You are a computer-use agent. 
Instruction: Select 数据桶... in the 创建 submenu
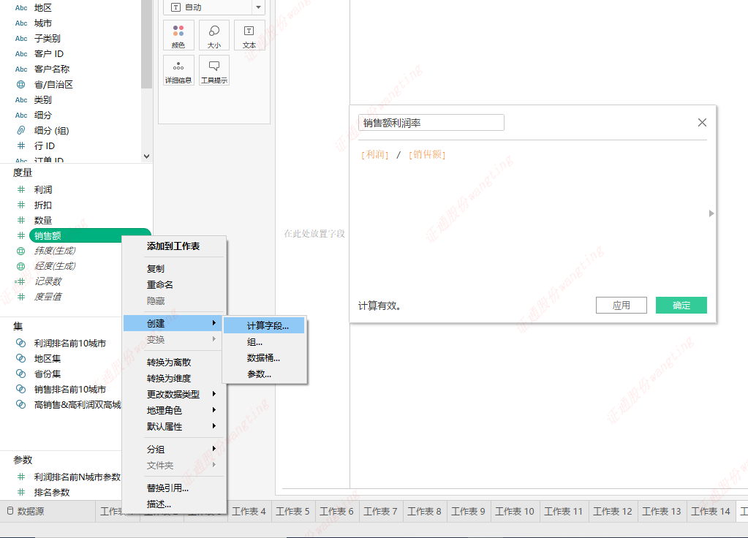coord(264,358)
